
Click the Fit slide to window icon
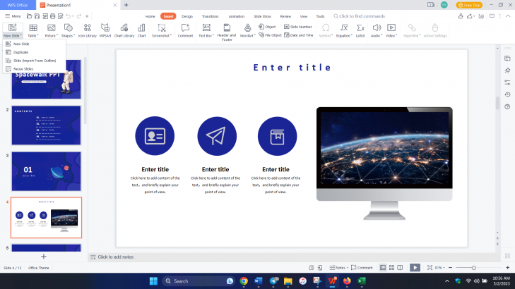pyautogui.click(x=430, y=268)
